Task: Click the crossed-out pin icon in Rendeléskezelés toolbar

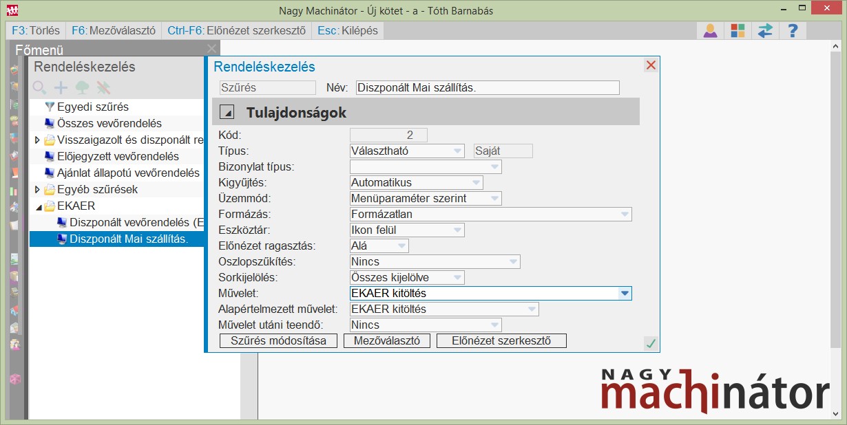Action: [103, 88]
